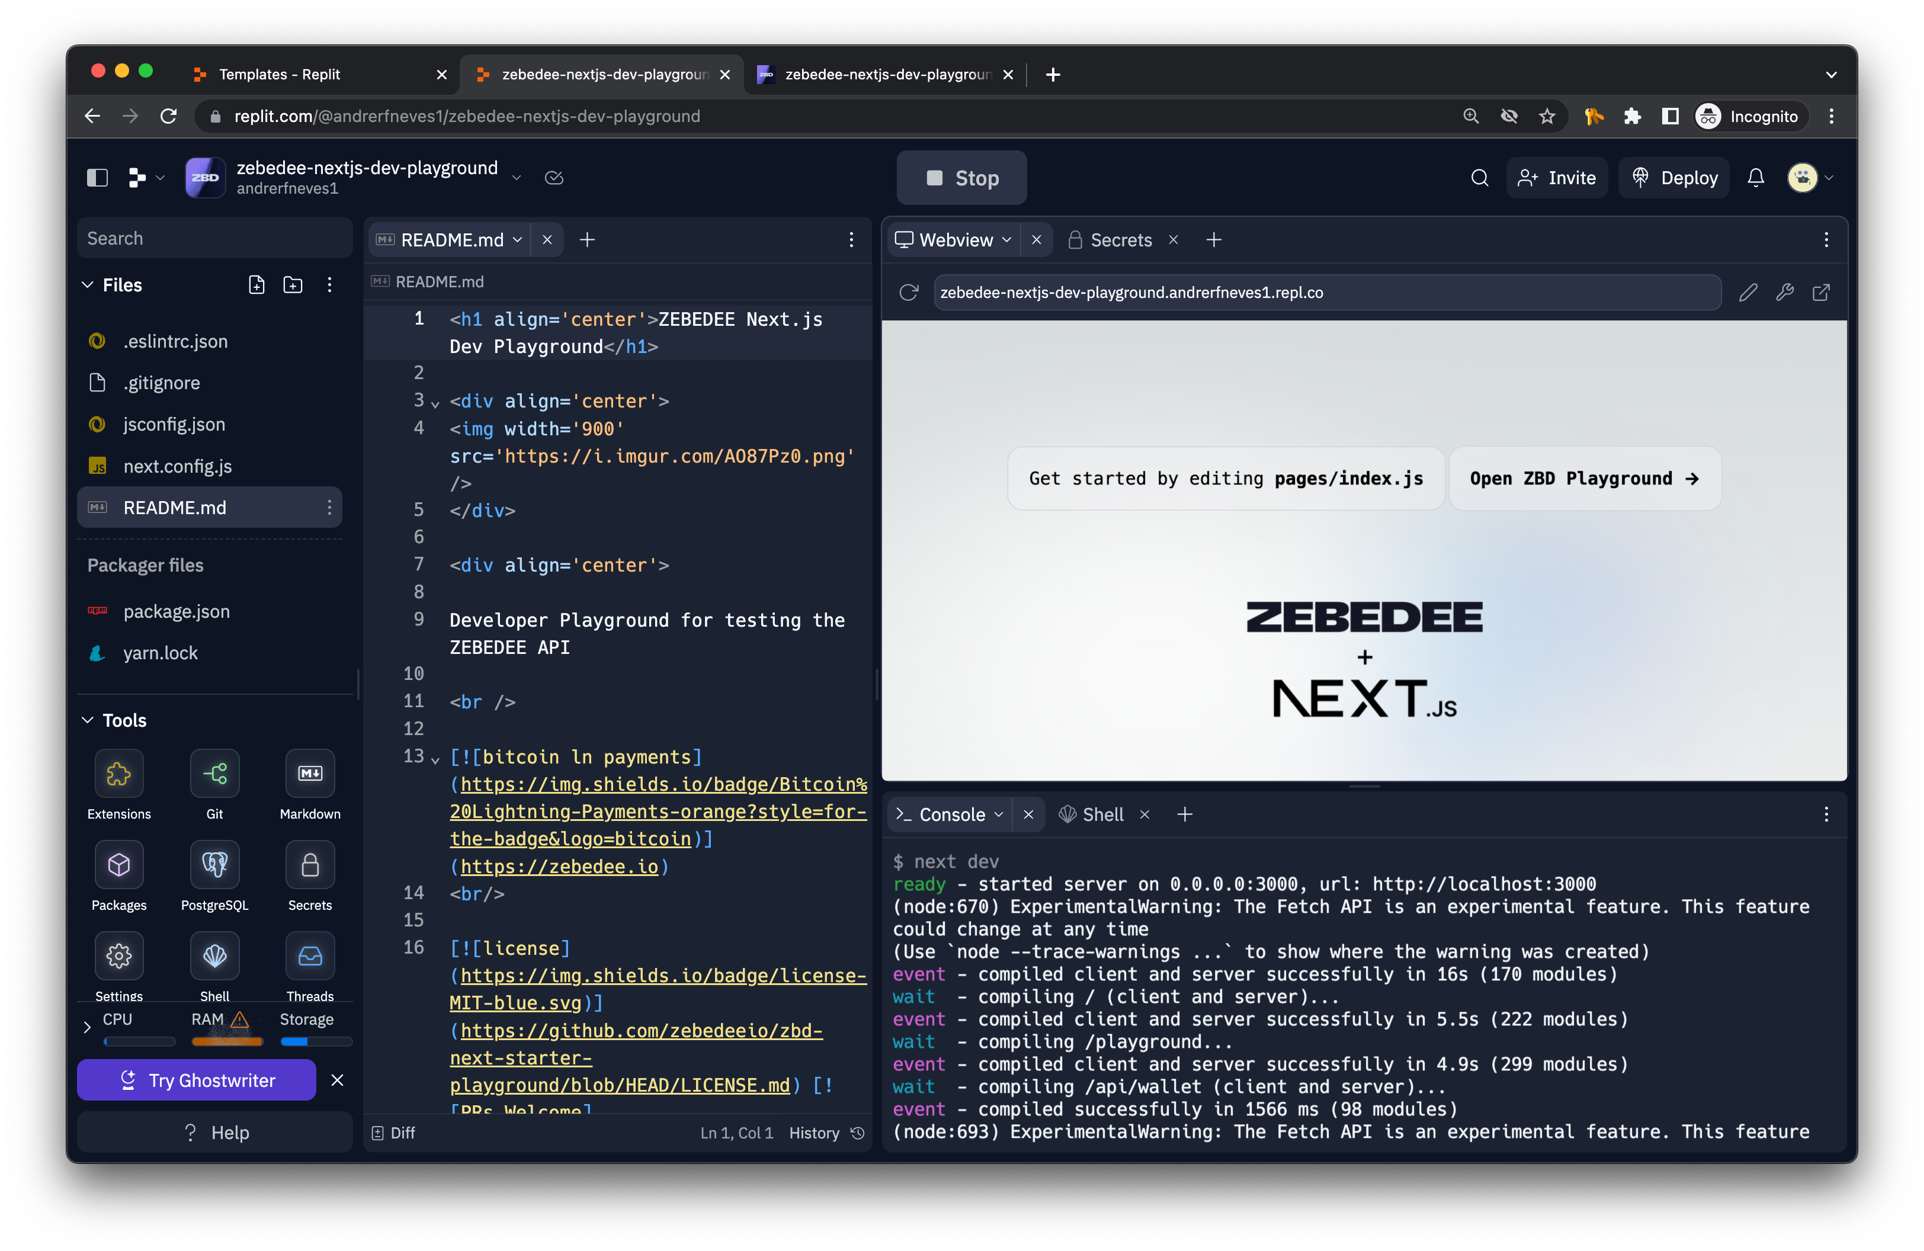Image resolution: width=1924 pixels, height=1251 pixels.
Task: Reload the Webview page
Action: click(x=909, y=292)
